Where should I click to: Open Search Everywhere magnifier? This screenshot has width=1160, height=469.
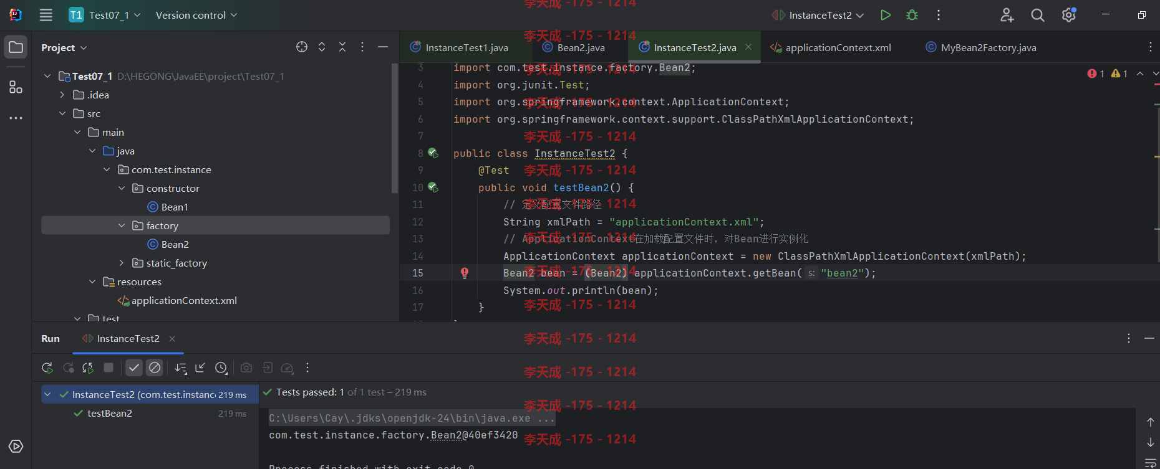[x=1038, y=15]
